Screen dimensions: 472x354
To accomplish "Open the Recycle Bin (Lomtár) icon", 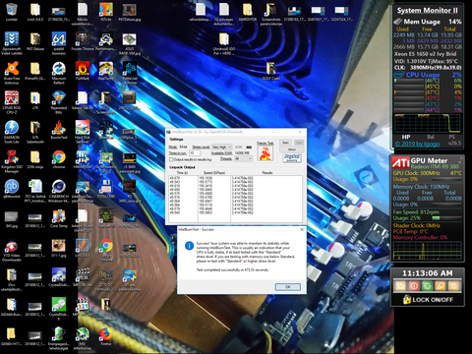I will [12, 12].
